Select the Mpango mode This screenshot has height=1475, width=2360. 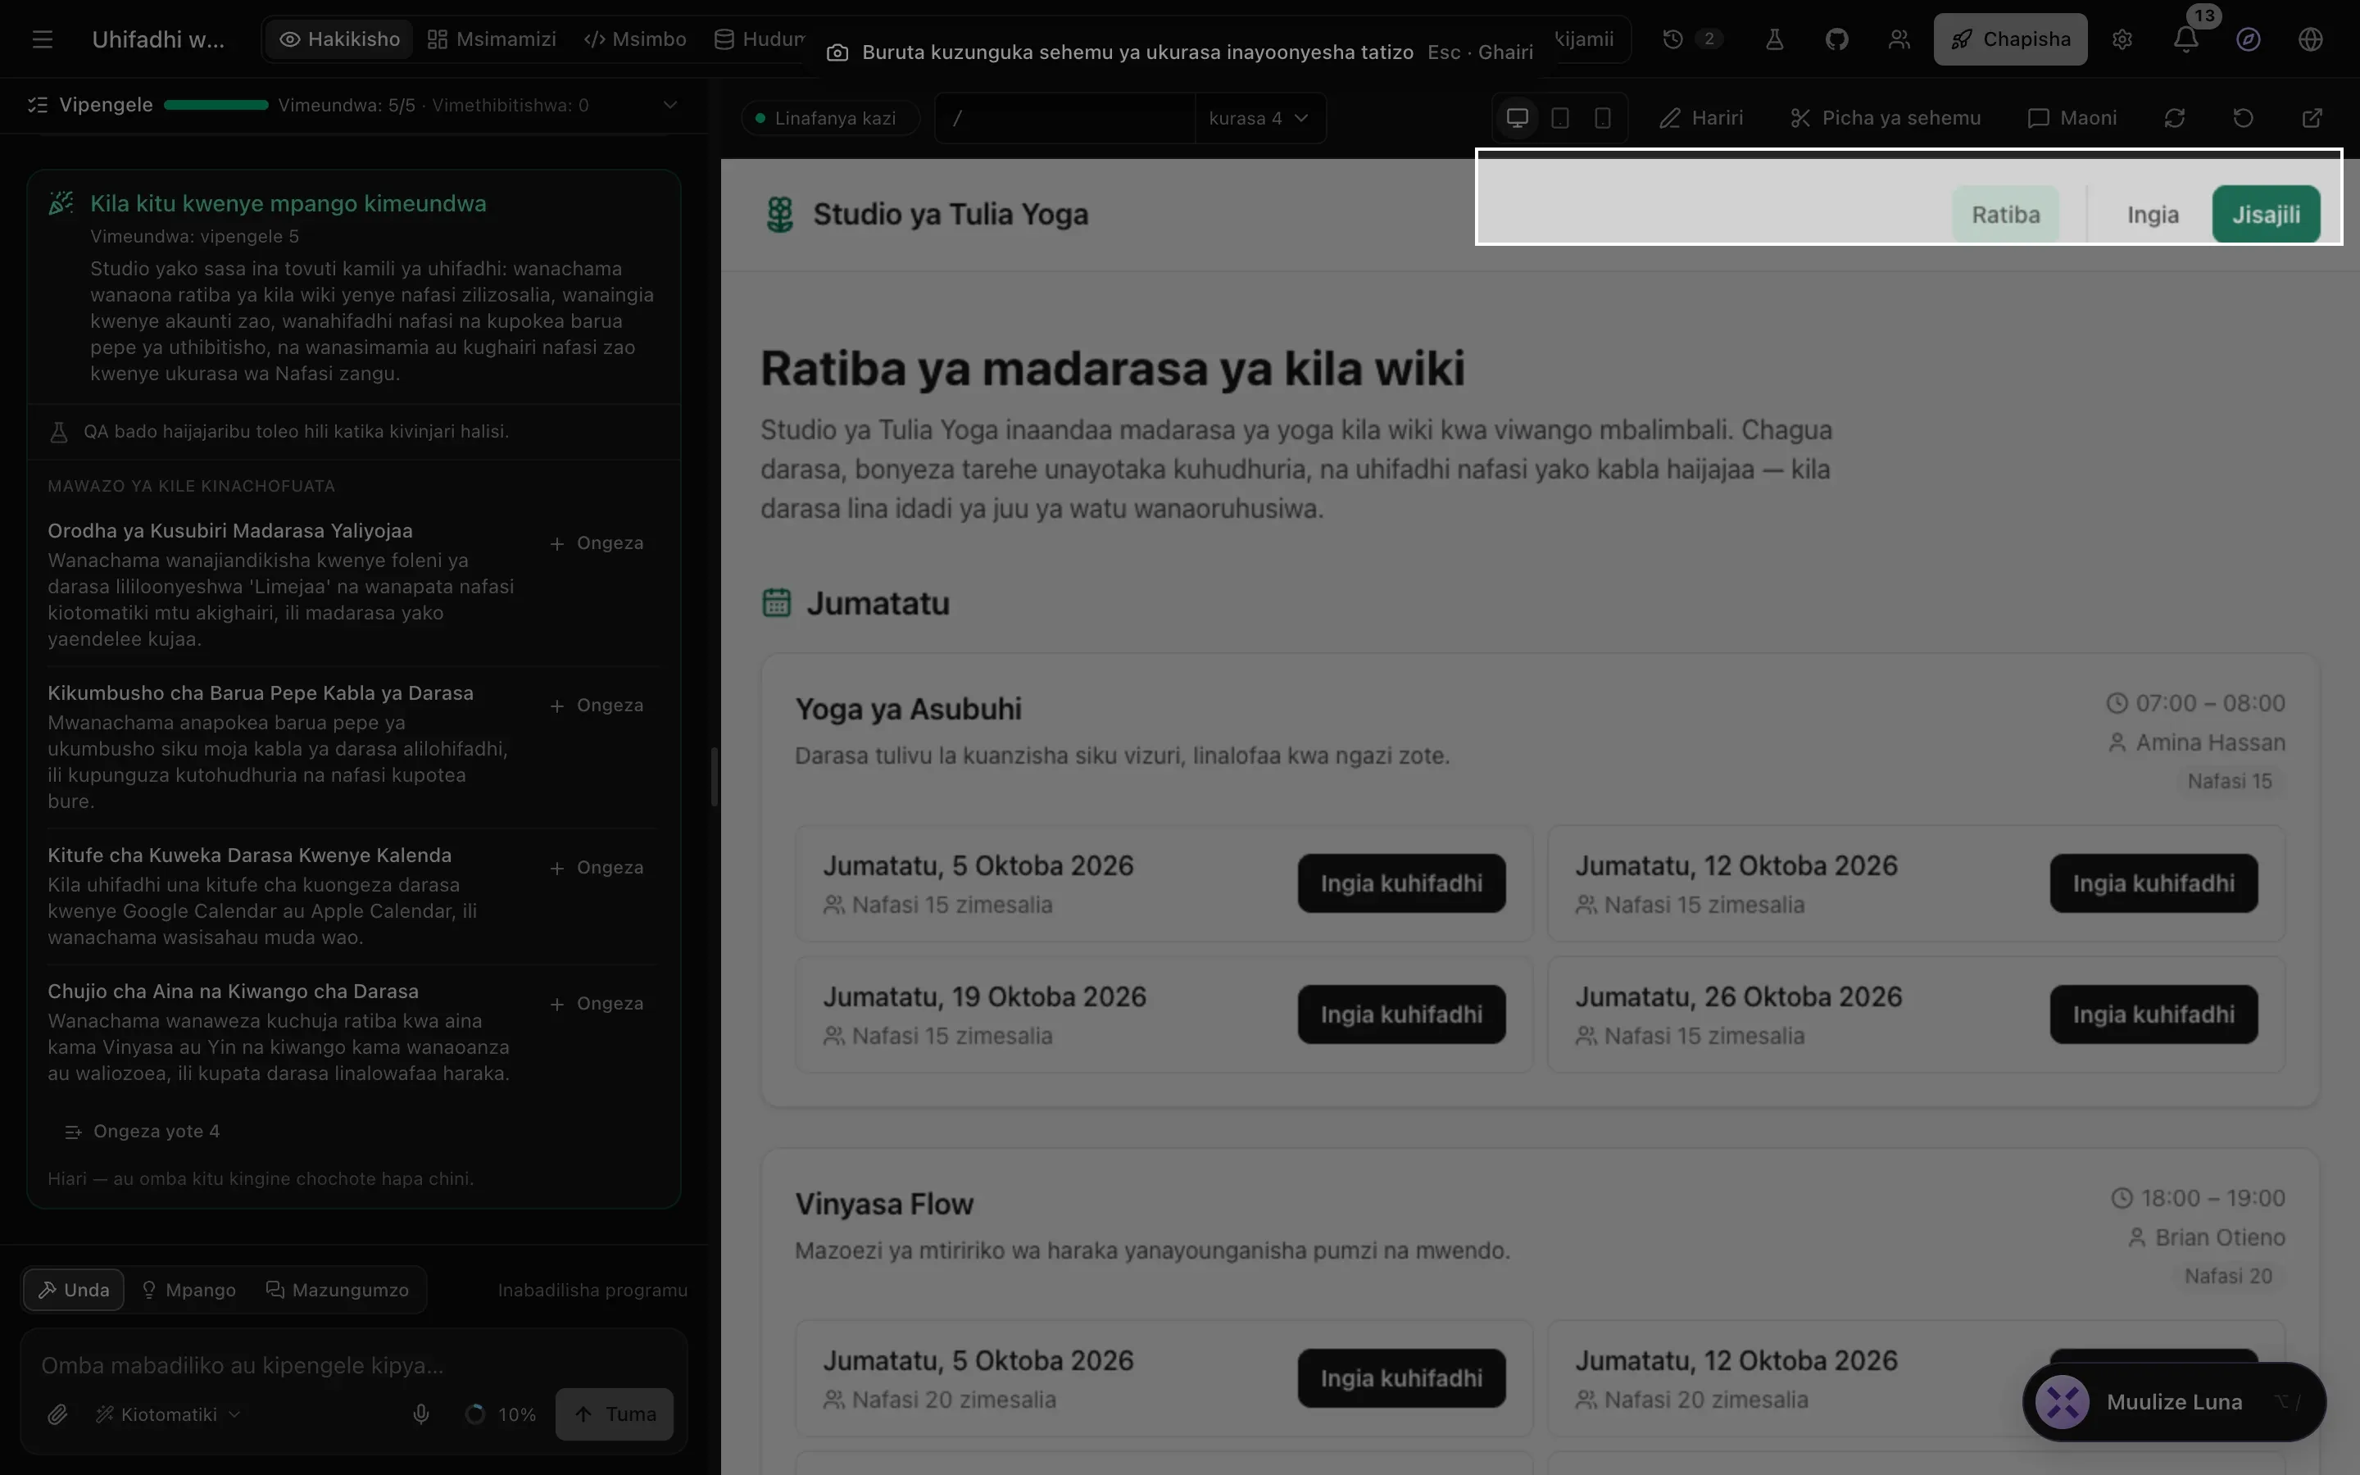pyautogui.click(x=189, y=1290)
